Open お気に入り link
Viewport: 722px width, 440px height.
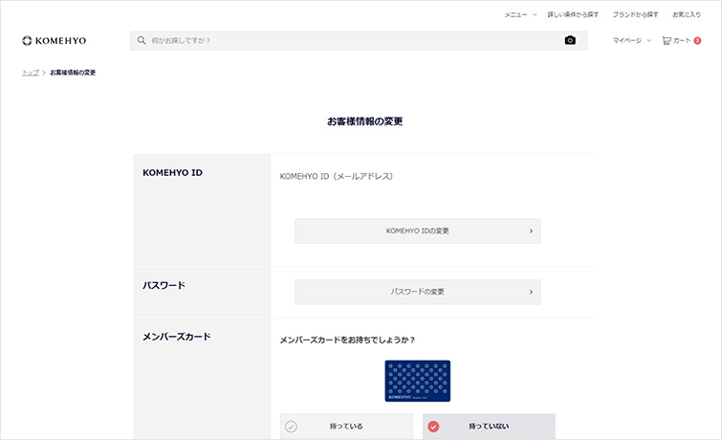coord(687,14)
